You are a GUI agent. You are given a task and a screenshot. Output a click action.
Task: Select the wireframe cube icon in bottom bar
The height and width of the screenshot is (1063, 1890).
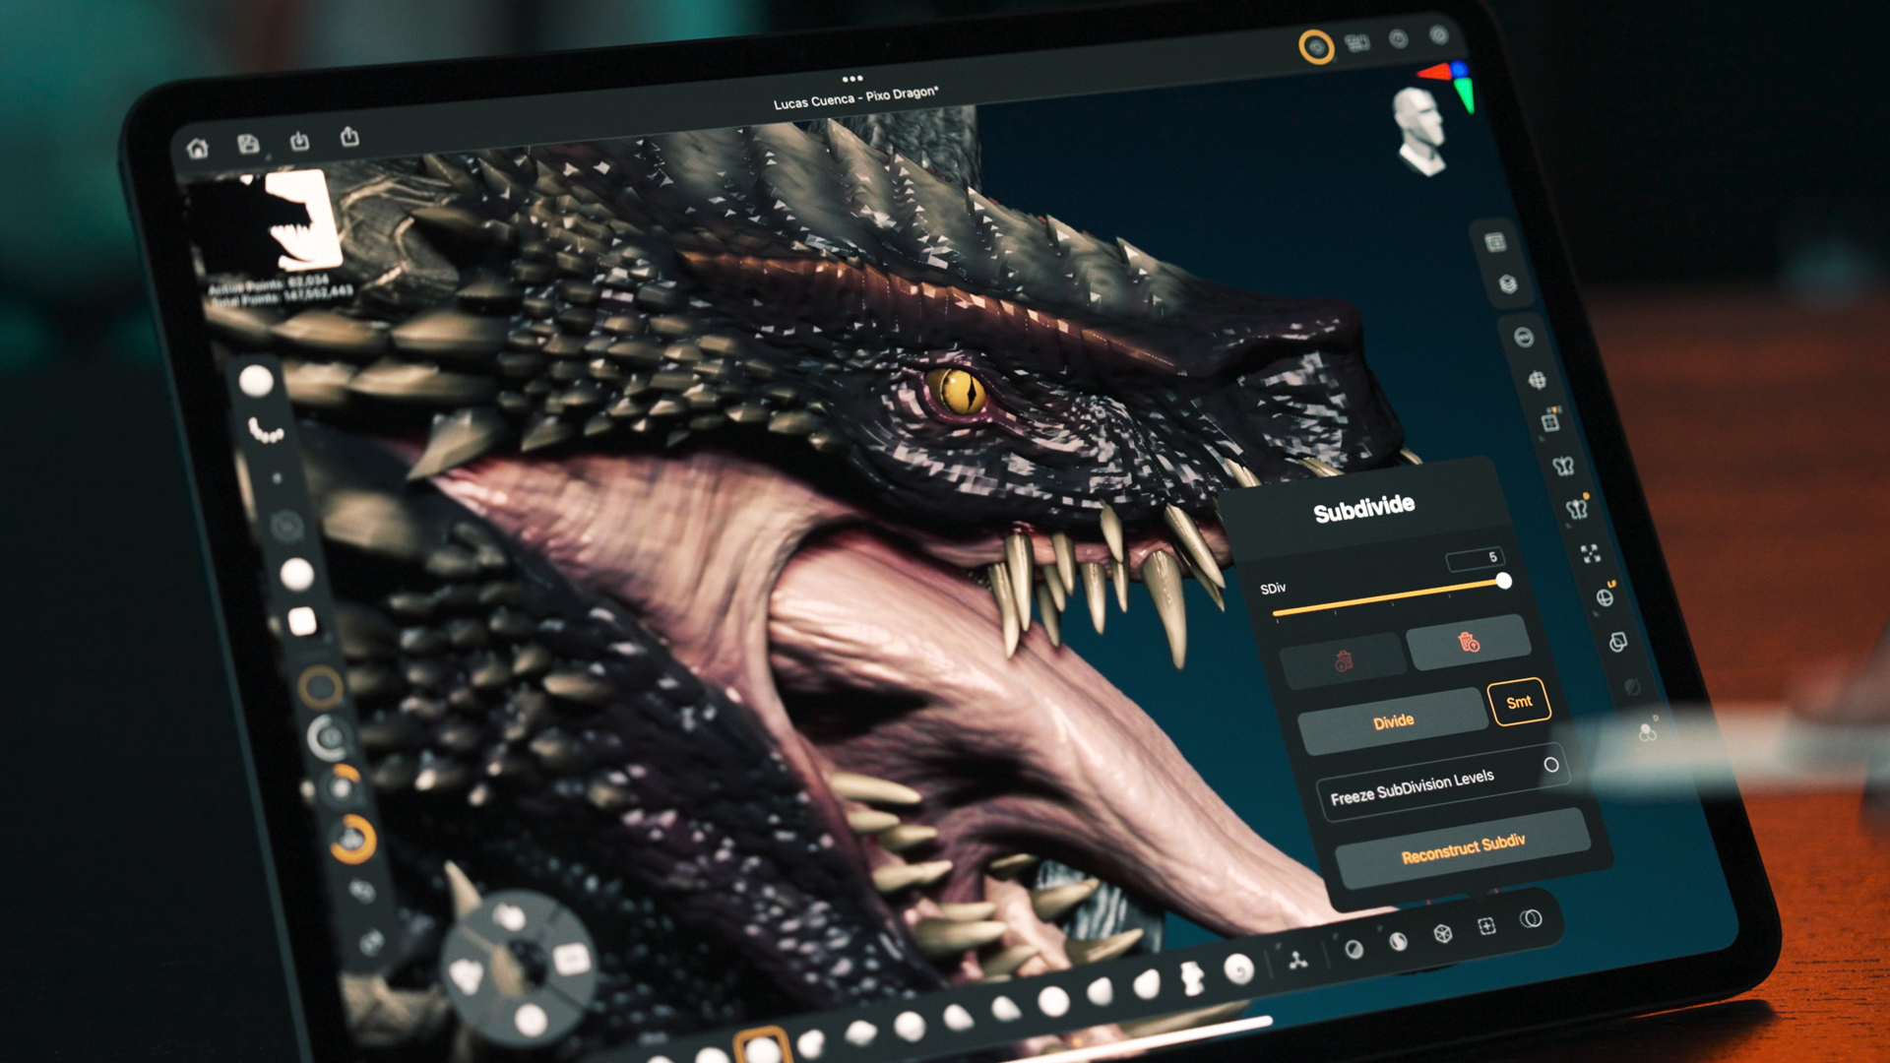[1442, 933]
